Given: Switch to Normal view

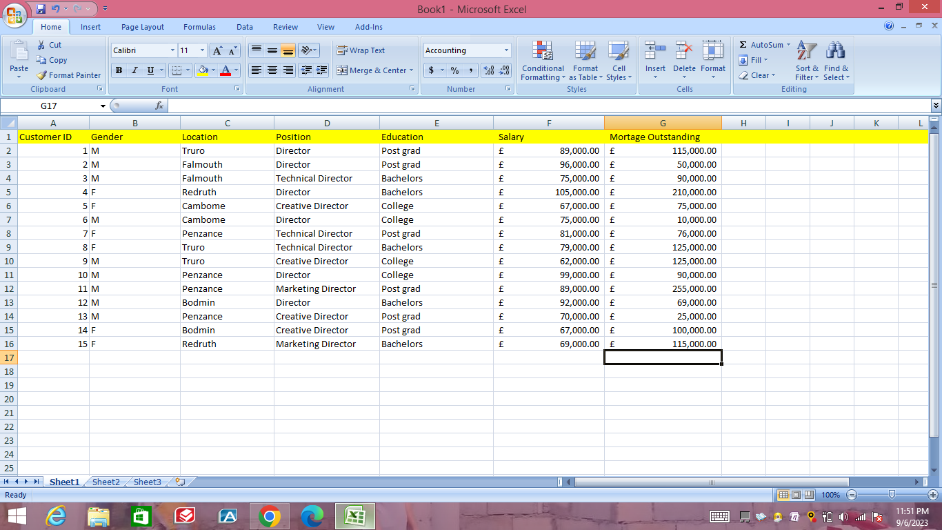Looking at the screenshot, I should (783, 495).
